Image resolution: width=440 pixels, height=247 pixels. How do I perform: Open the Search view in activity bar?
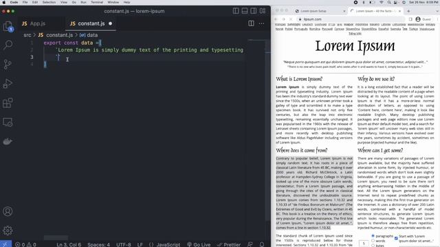coord(8,45)
